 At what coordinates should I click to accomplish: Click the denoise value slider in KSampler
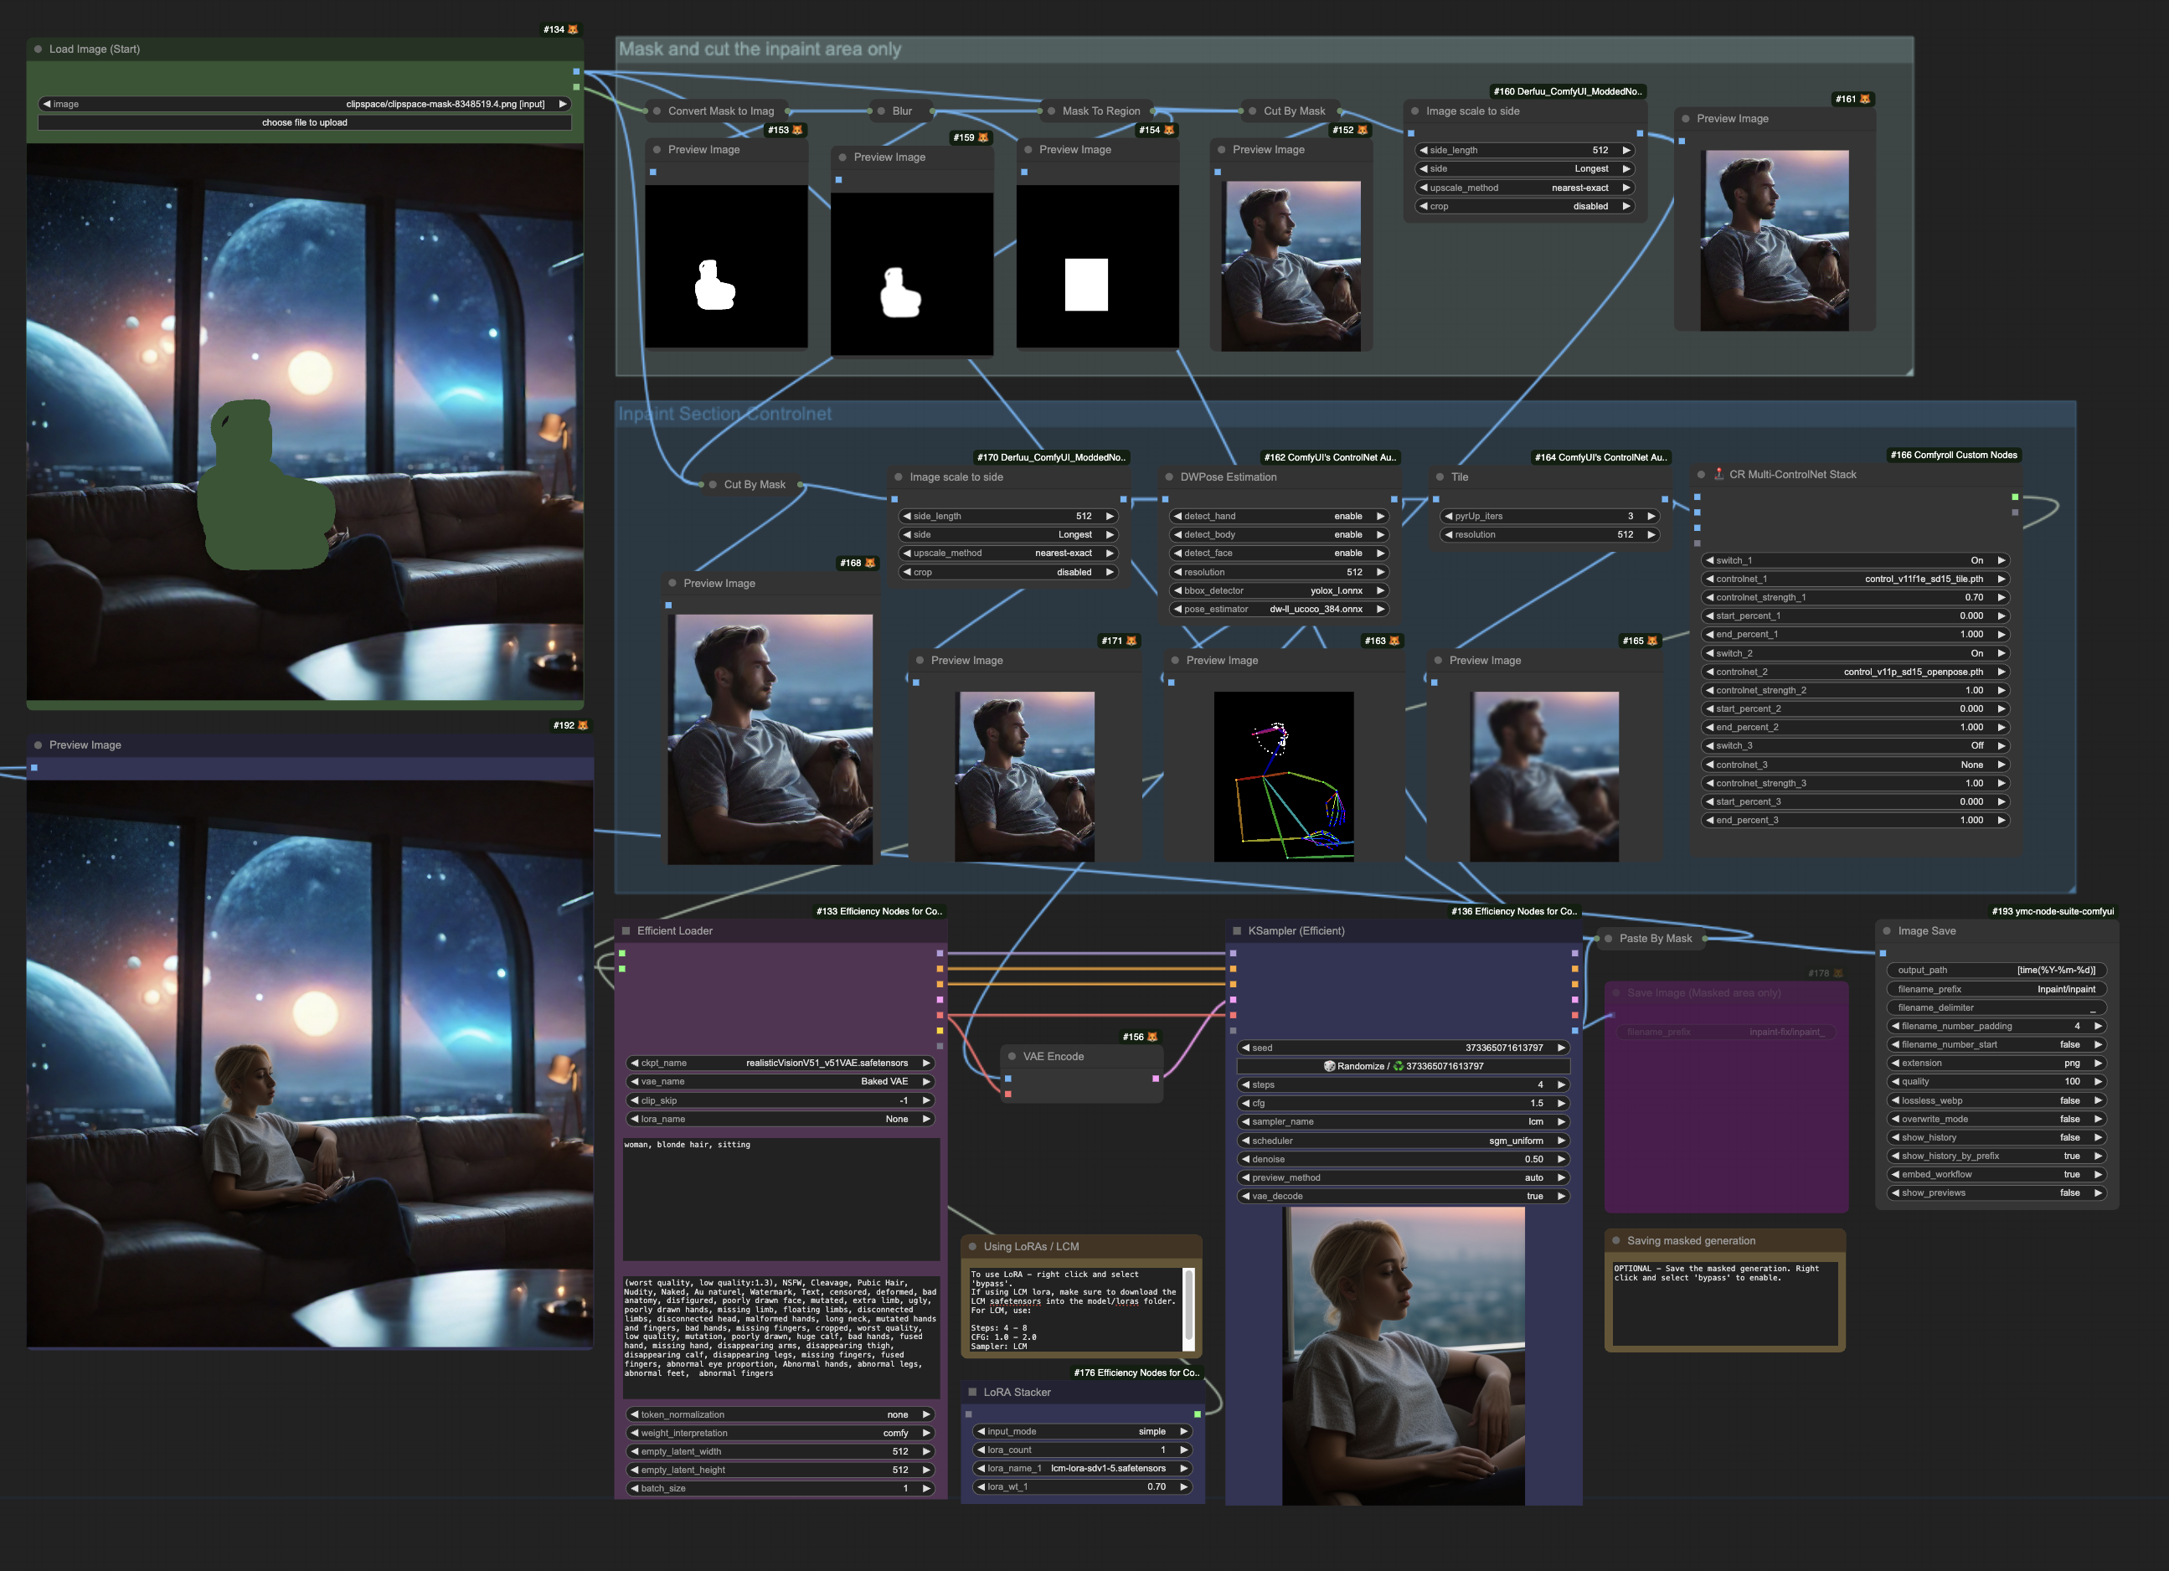(x=1403, y=1159)
